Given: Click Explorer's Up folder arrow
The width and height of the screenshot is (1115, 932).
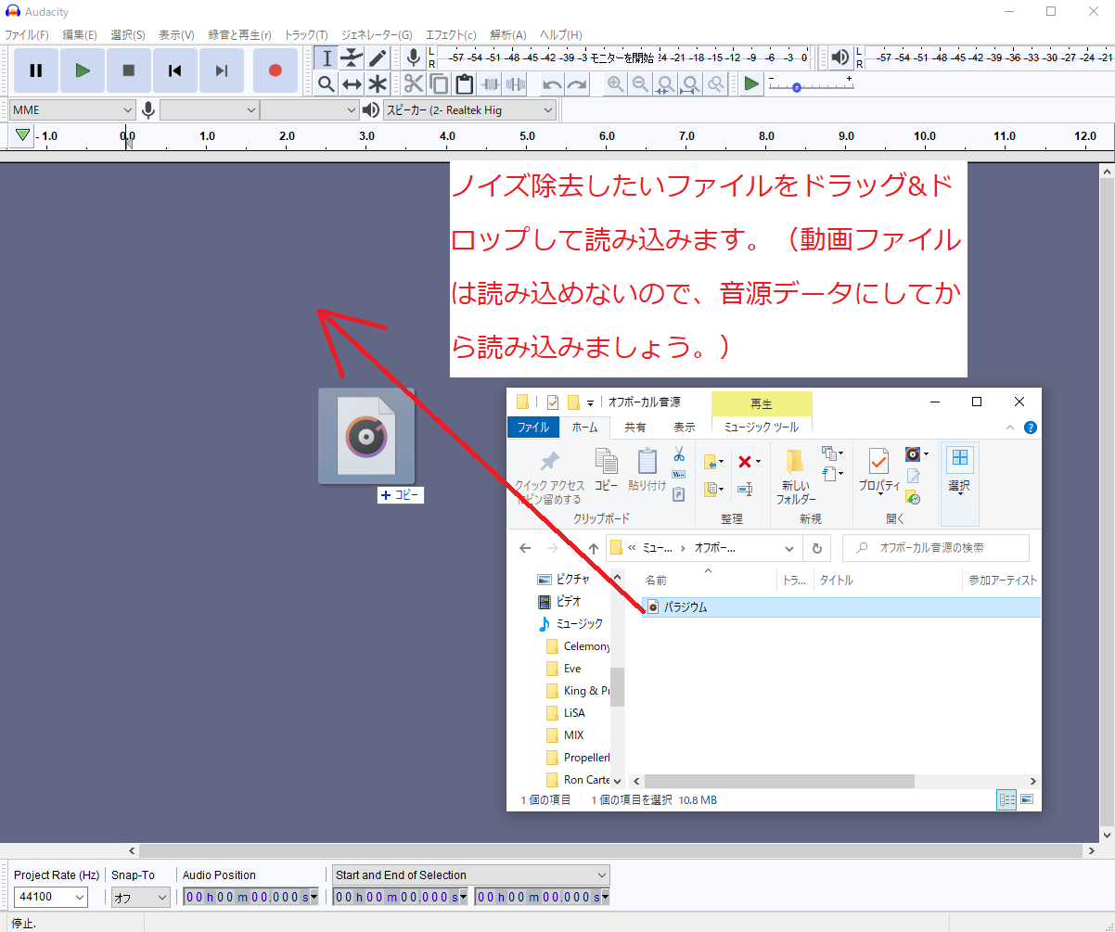Looking at the screenshot, I should click(593, 548).
